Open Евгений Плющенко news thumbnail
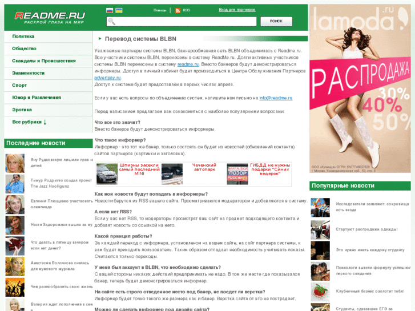Screen dimensions: 415x311 (15, 204)
